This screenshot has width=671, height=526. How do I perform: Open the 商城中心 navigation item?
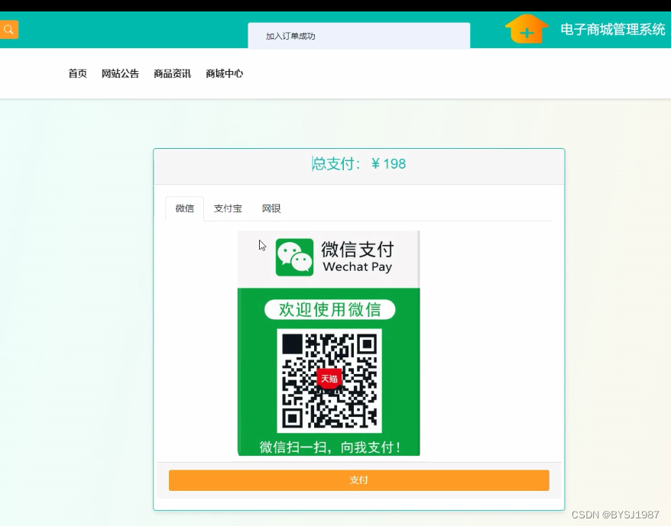(224, 73)
